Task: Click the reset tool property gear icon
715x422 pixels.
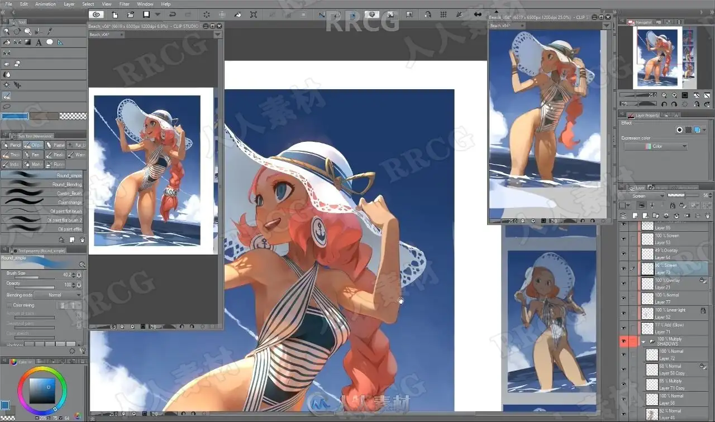Action: pyautogui.click(x=72, y=351)
